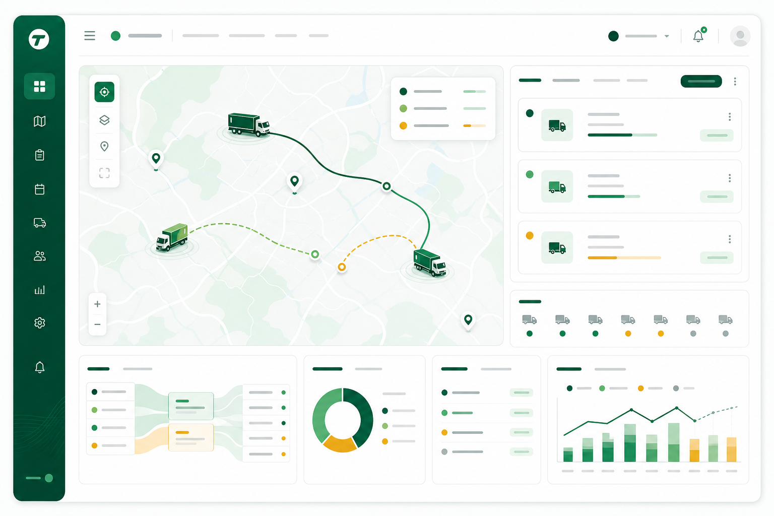Viewport: 774px width, 516px height.
Task: Click the settings gear in sidebar
Action: pyautogui.click(x=40, y=323)
